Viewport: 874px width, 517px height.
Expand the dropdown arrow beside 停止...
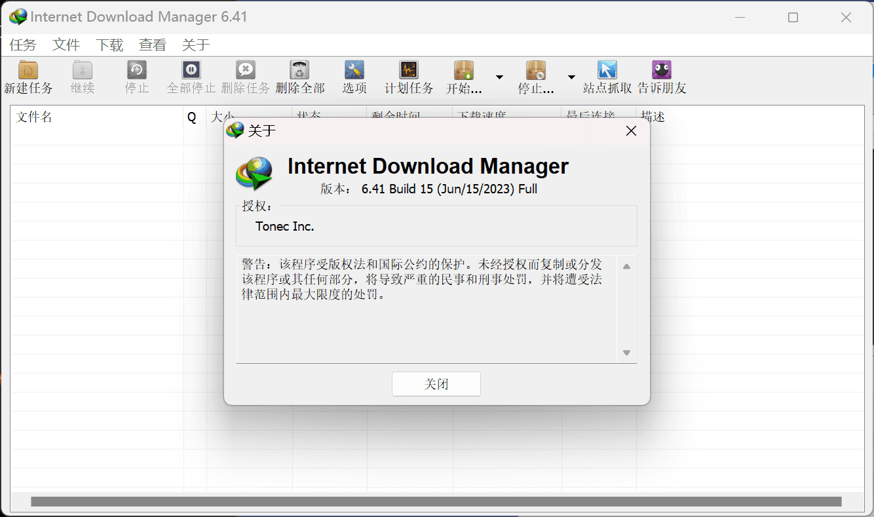pyautogui.click(x=571, y=77)
